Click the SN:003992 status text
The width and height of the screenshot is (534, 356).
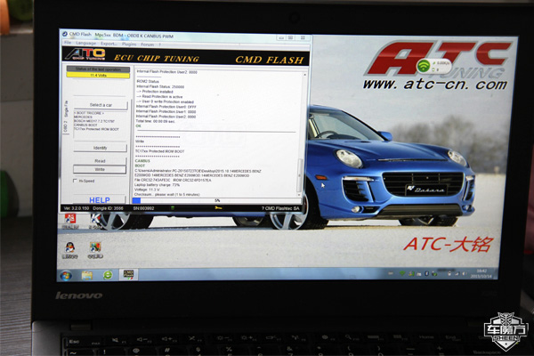[x=143, y=208]
